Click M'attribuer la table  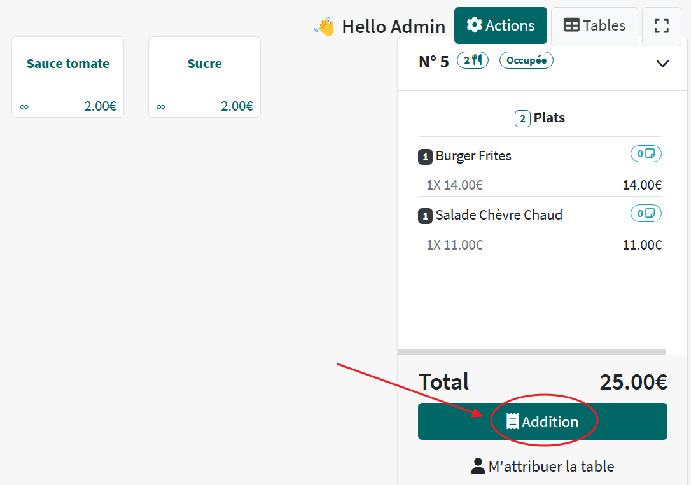[542, 467]
